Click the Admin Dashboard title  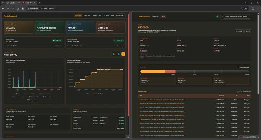(10, 16)
